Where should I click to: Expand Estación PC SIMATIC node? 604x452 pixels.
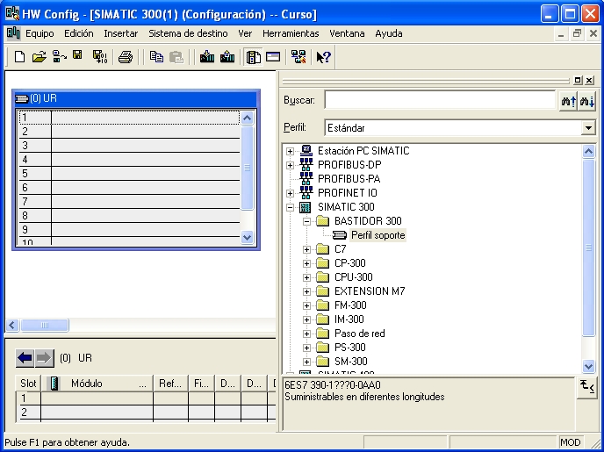coord(290,151)
